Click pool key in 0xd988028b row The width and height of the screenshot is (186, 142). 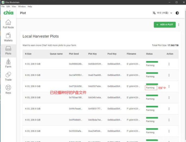coord(115,64)
